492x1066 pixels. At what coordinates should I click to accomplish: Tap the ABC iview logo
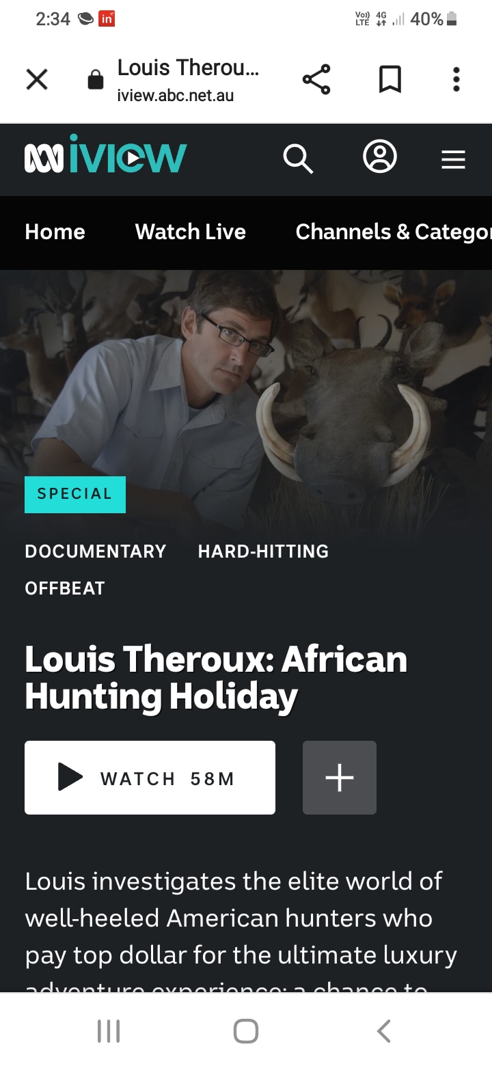[105, 154]
